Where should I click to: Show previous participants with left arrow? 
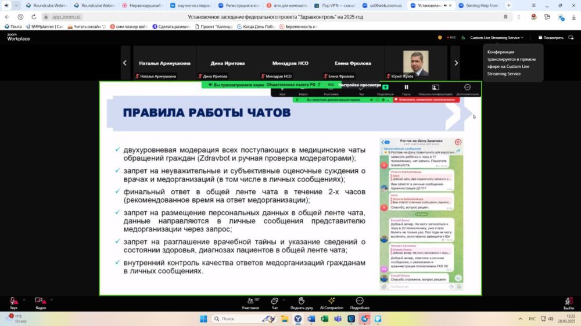click(x=125, y=63)
